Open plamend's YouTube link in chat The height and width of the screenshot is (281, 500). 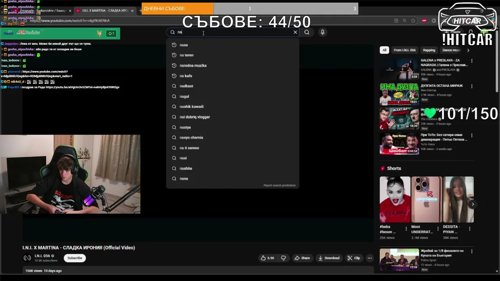pyautogui.click(x=37, y=74)
